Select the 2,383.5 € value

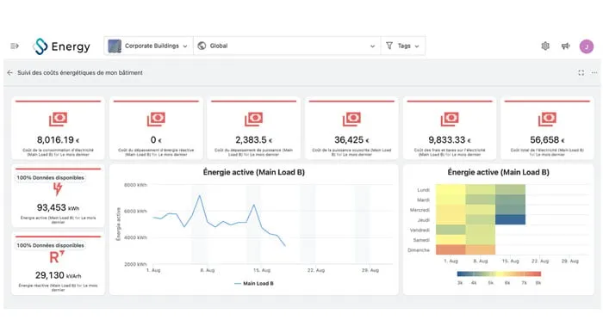pyautogui.click(x=254, y=140)
